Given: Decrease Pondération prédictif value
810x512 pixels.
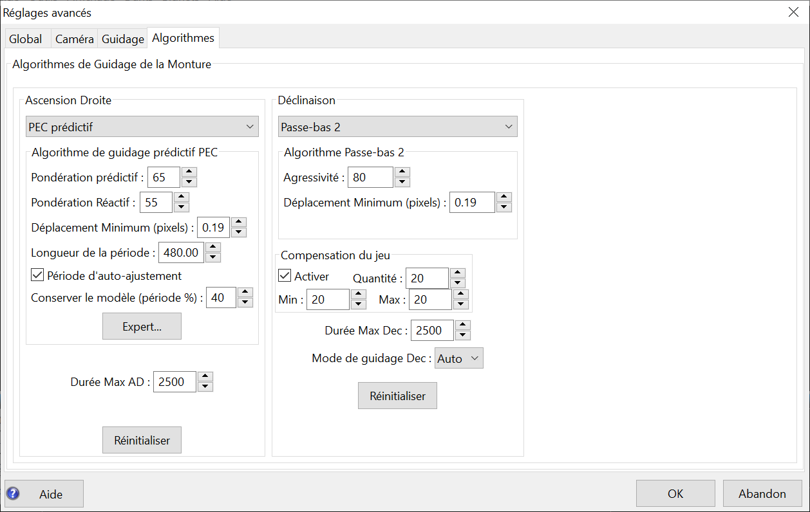Looking at the screenshot, I should coord(189,182).
